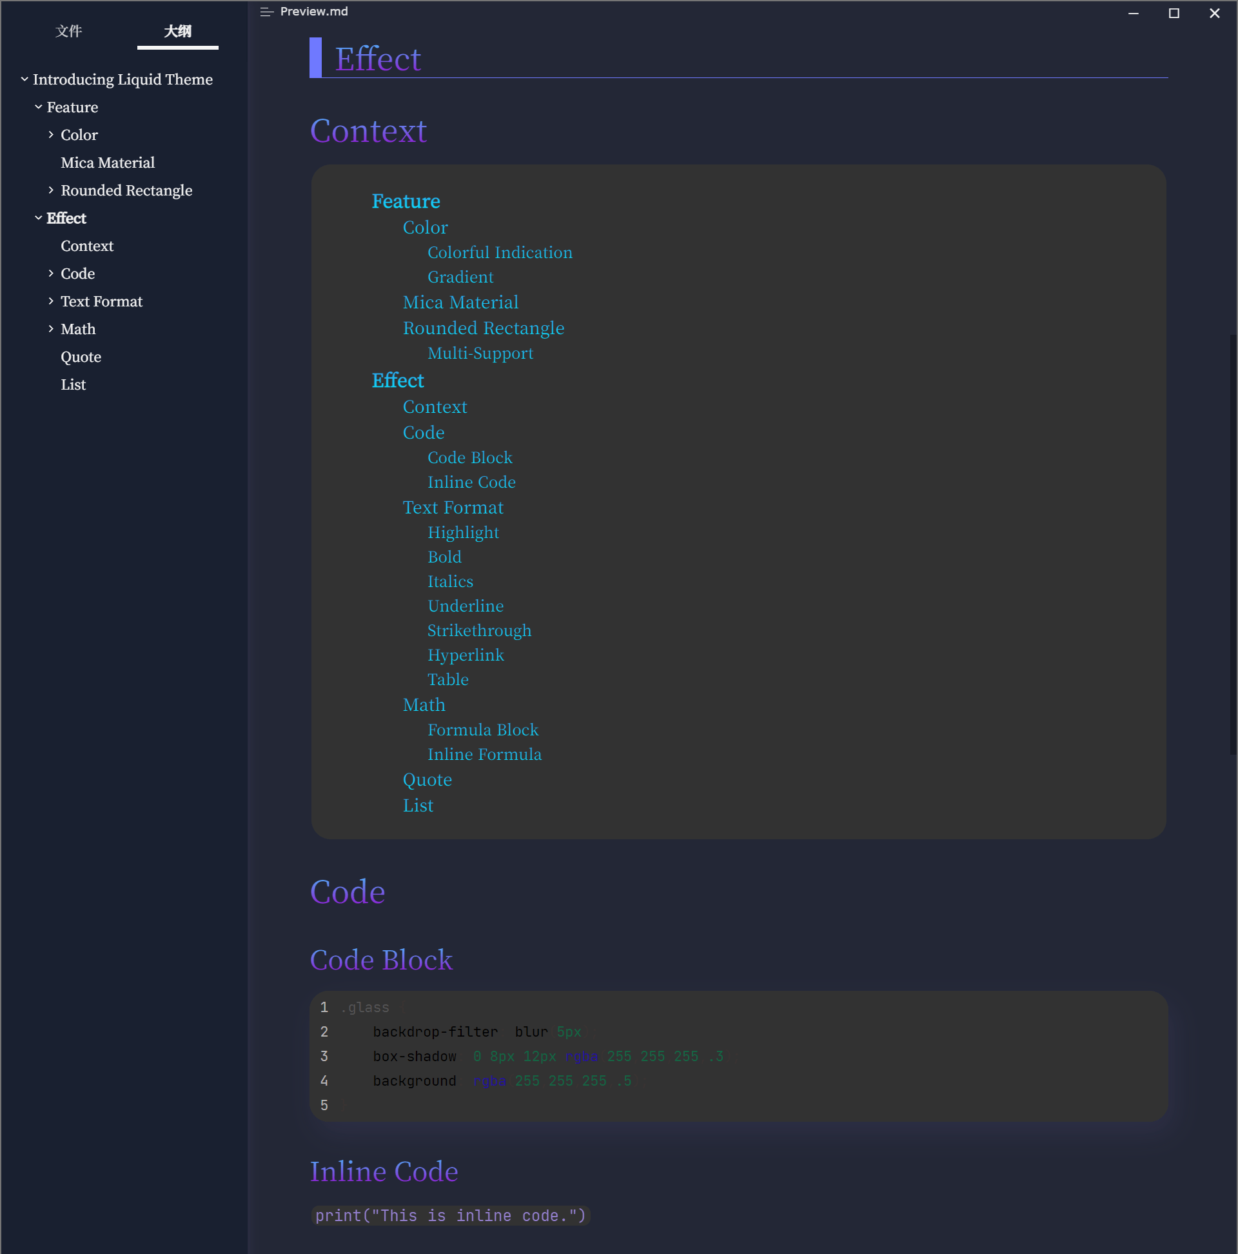
Task: Collapse the Introducing Liquid Theme outline node
Action: click(x=25, y=79)
